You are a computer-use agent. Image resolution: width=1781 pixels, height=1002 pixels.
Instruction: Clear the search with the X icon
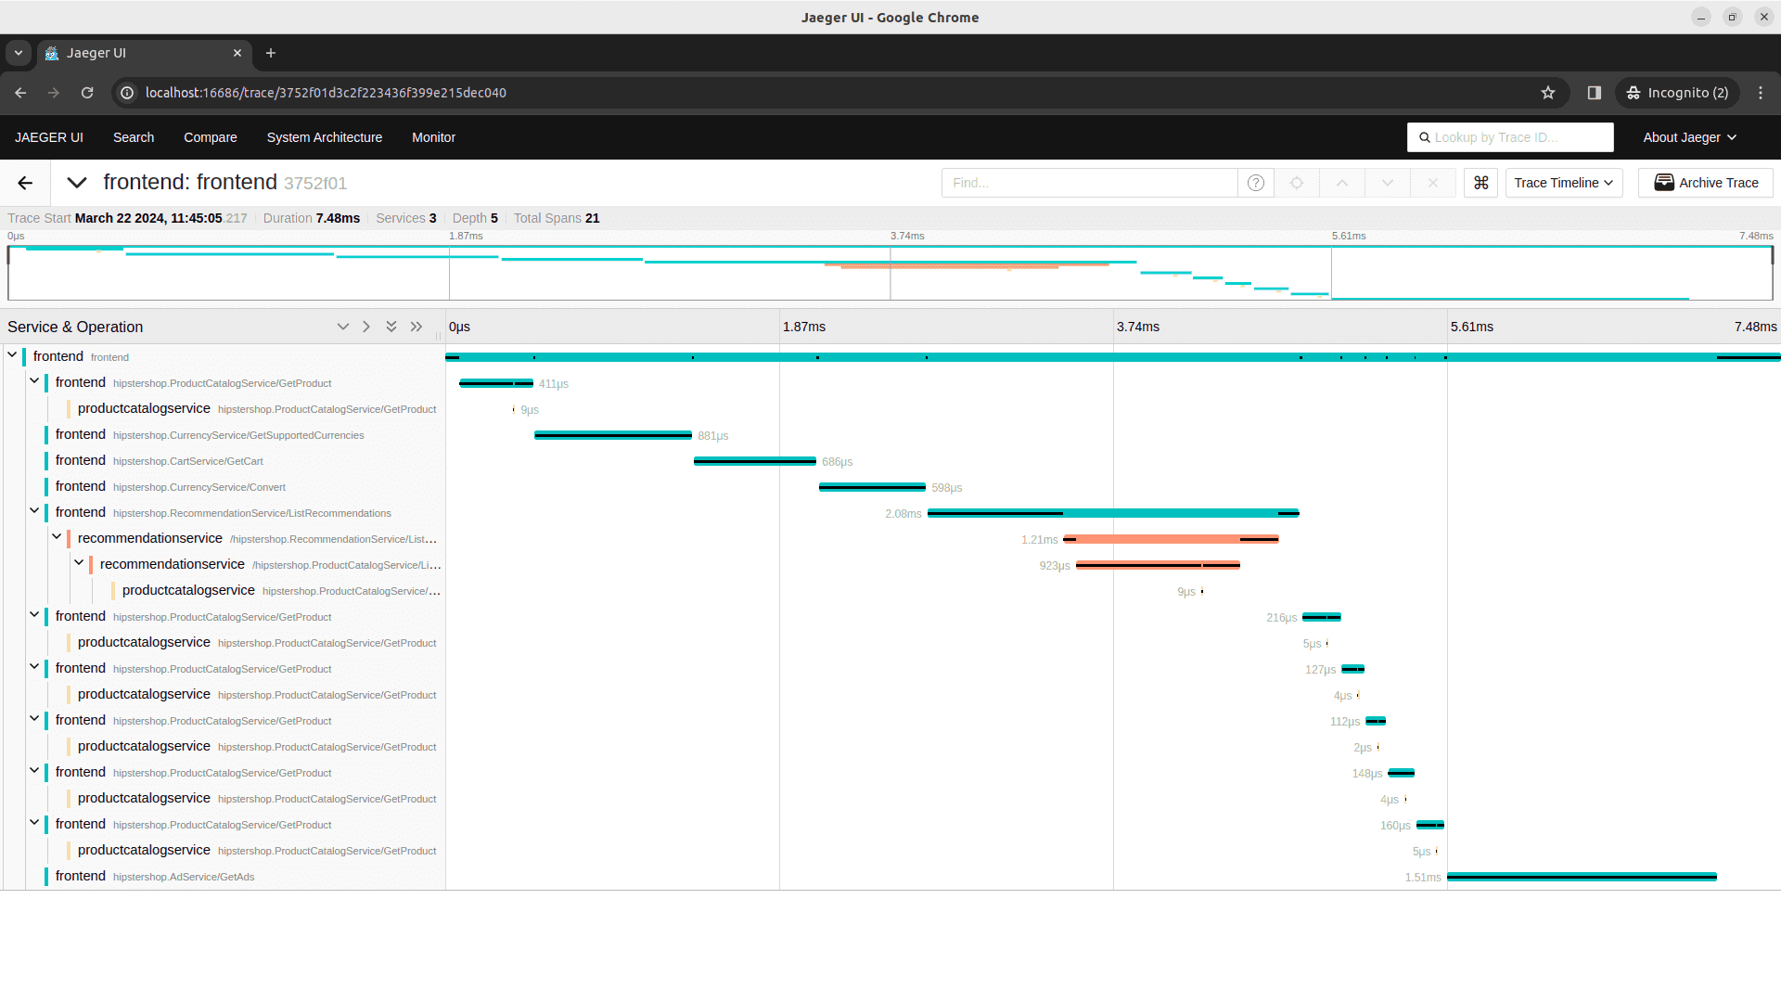tap(1432, 183)
